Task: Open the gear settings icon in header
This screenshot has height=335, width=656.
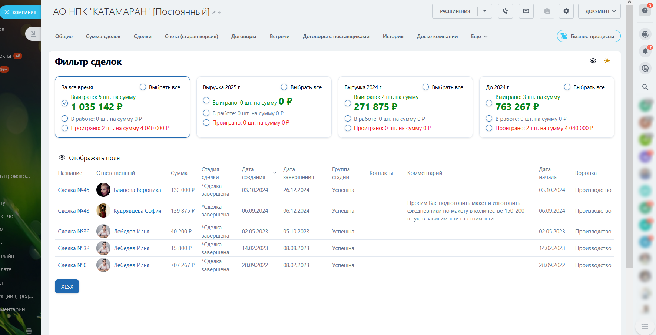Action: pyautogui.click(x=566, y=11)
